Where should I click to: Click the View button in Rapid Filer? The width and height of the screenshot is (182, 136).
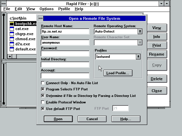coord(157,28)
